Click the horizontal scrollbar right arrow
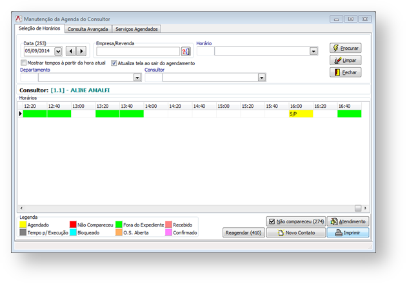This screenshot has height=284, width=407. 365,208
